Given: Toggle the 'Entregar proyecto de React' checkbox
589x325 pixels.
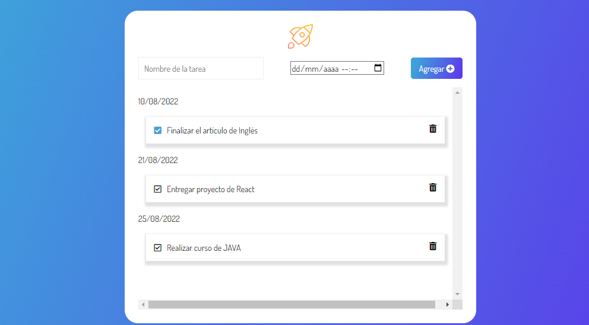Looking at the screenshot, I should pyautogui.click(x=157, y=189).
